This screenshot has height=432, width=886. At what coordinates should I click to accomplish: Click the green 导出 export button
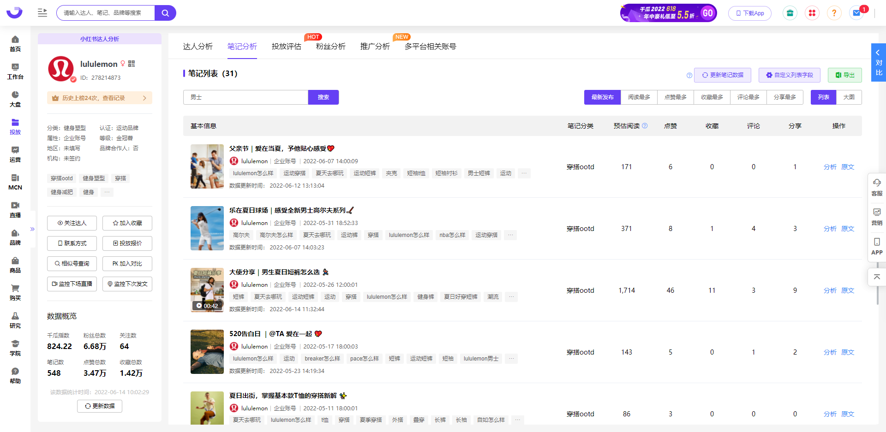(844, 75)
